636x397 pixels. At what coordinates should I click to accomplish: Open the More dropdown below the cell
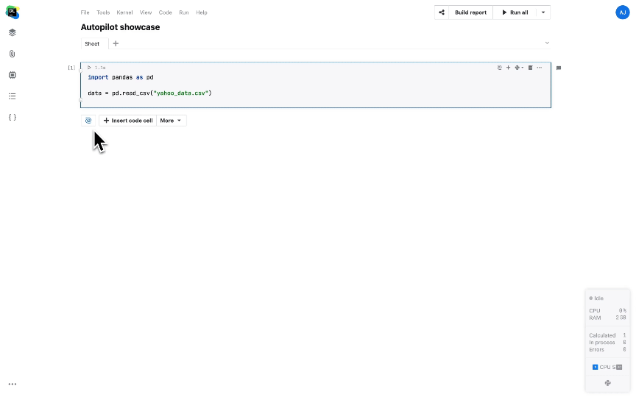click(x=171, y=121)
